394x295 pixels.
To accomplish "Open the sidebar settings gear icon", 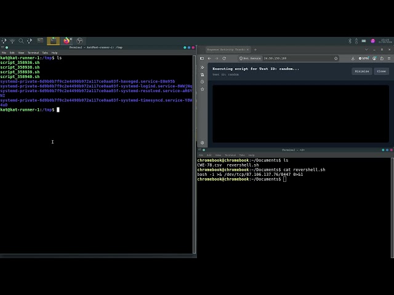I will [x=203, y=143].
